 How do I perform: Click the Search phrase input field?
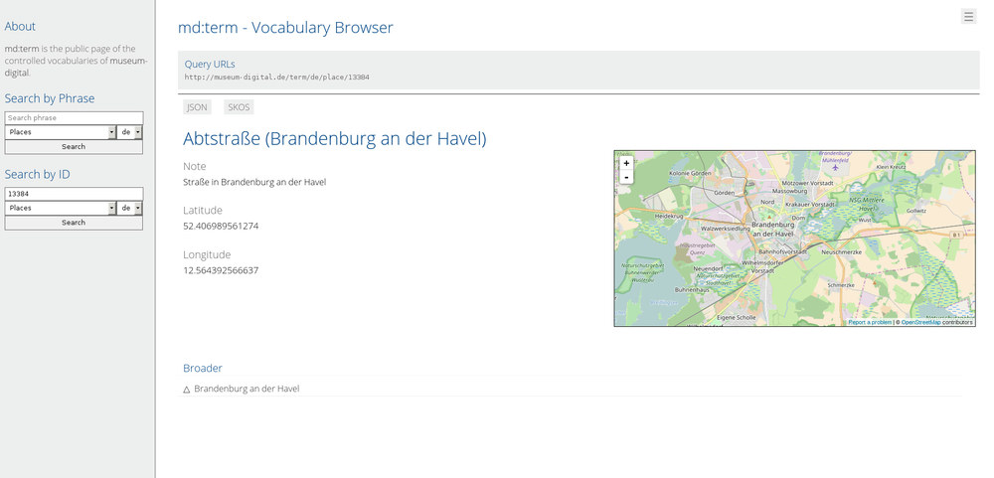(74, 118)
